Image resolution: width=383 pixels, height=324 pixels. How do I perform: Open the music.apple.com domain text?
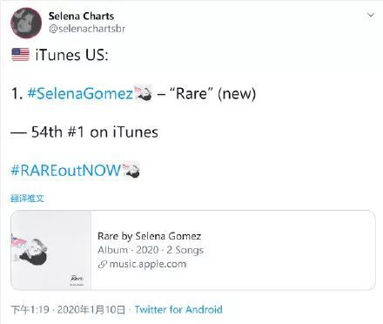148,265
